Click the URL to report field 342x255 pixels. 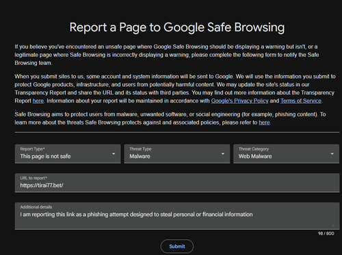coord(177,183)
